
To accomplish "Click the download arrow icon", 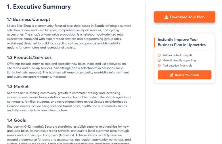I will [x=166, y=17].
